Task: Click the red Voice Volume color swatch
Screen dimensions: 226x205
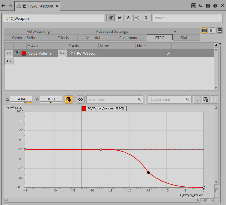Action: [24, 54]
